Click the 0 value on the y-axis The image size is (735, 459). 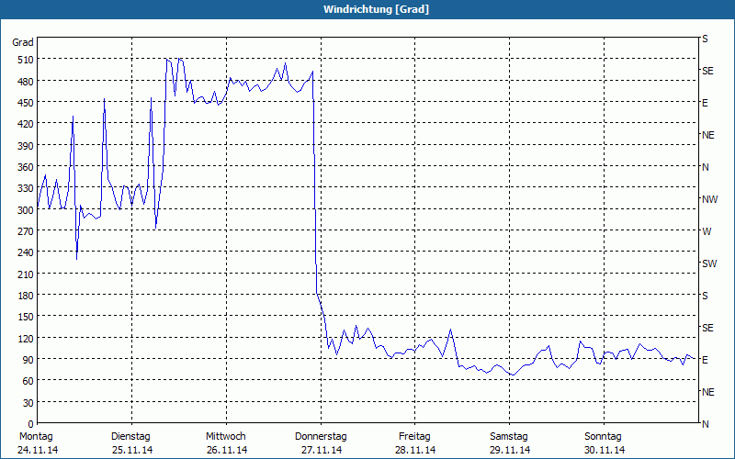(29, 424)
